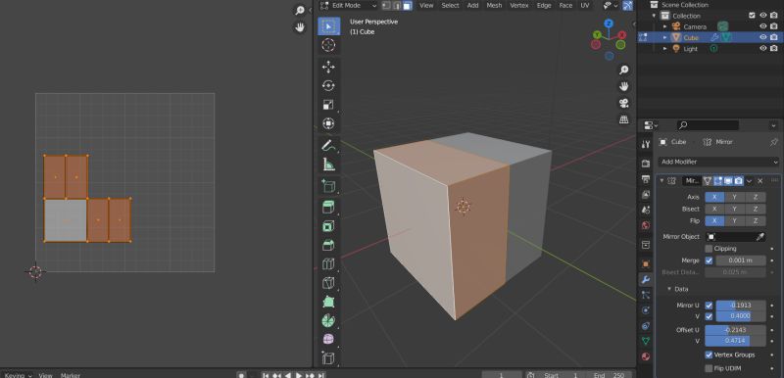The height and width of the screenshot is (378, 784).
Task: Open the Material properties tab
Action: (x=646, y=356)
